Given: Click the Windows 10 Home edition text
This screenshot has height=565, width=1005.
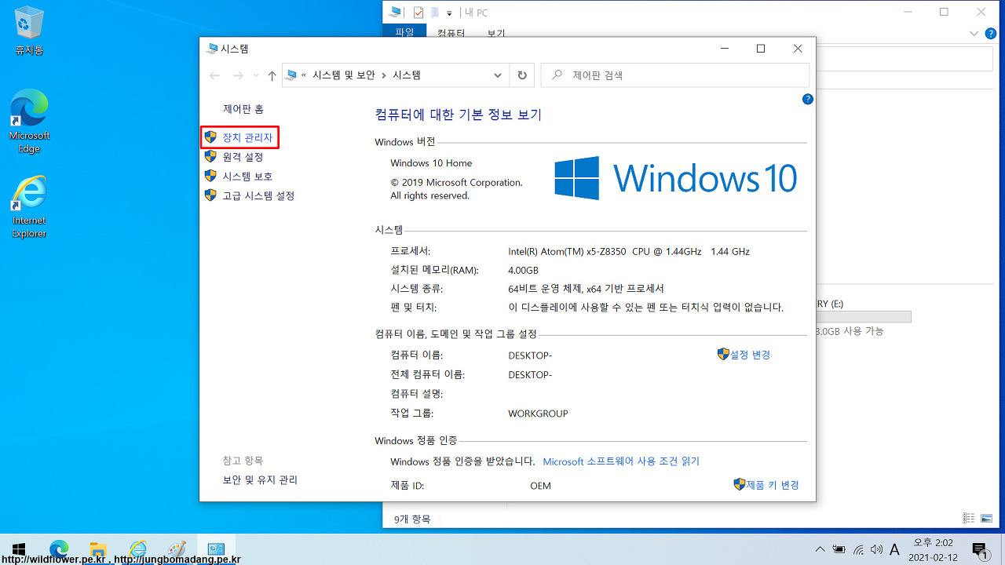Looking at the screenshot, I should click(x=431, y=163).
